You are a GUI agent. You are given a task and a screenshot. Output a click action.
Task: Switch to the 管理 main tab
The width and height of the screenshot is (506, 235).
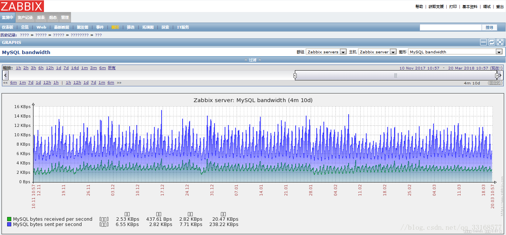point(65,17)
